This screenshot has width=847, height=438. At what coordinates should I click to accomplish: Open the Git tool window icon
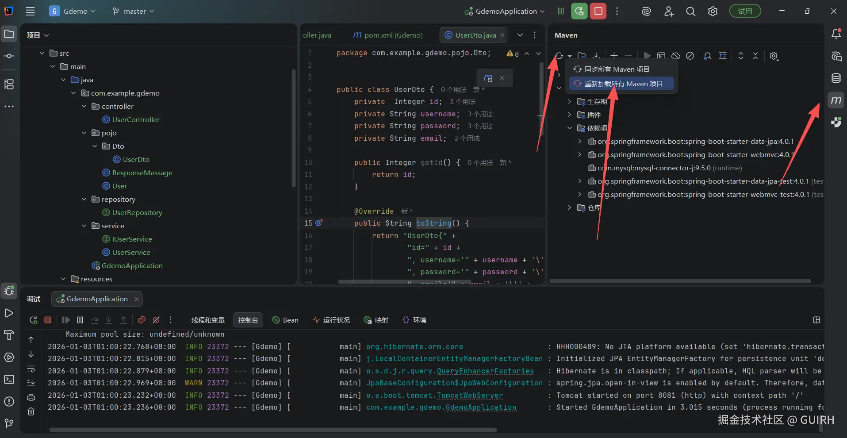click(9, 423)
